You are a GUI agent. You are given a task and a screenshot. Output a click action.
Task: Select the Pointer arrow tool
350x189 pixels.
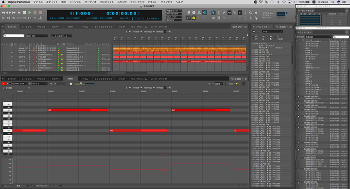tap(213, 13)
